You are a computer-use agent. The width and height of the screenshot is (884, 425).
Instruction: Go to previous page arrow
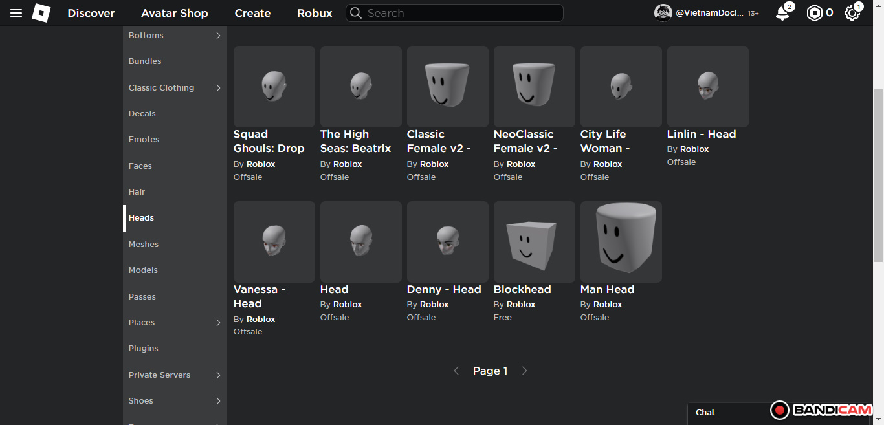point(456,371)
